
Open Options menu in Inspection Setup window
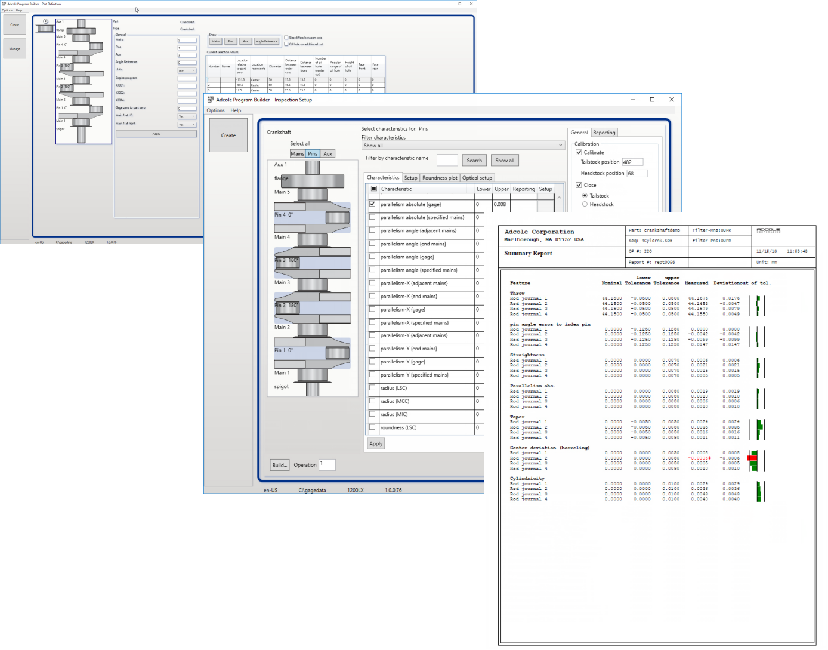215,110
